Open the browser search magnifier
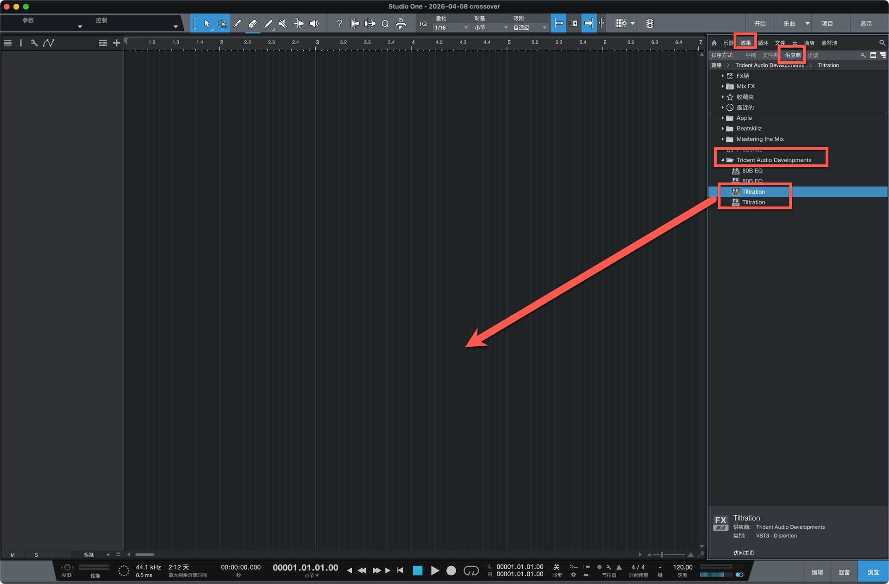The height and width of the screenshot is (584, 889). (x=882, y=43)
